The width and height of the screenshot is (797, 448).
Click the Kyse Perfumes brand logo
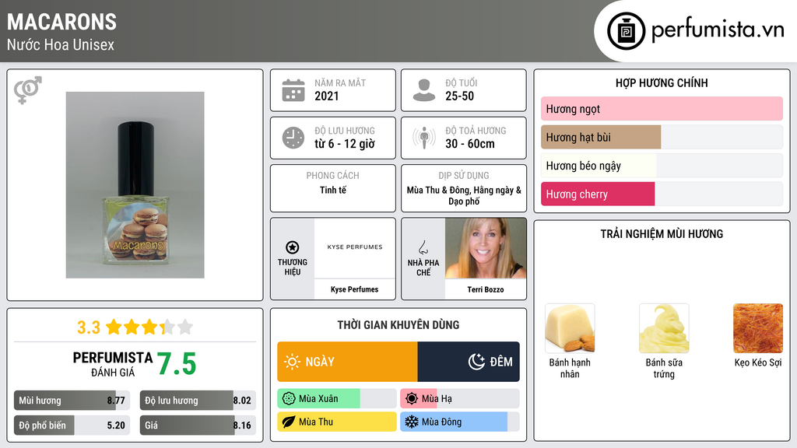[x=355, y=247]
